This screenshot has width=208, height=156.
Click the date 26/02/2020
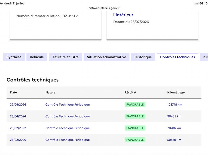tap(18, 140)
